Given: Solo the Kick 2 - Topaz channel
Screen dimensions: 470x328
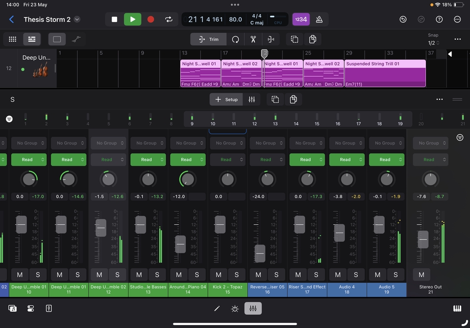Looking at the screenshot, I should (236, 275).
